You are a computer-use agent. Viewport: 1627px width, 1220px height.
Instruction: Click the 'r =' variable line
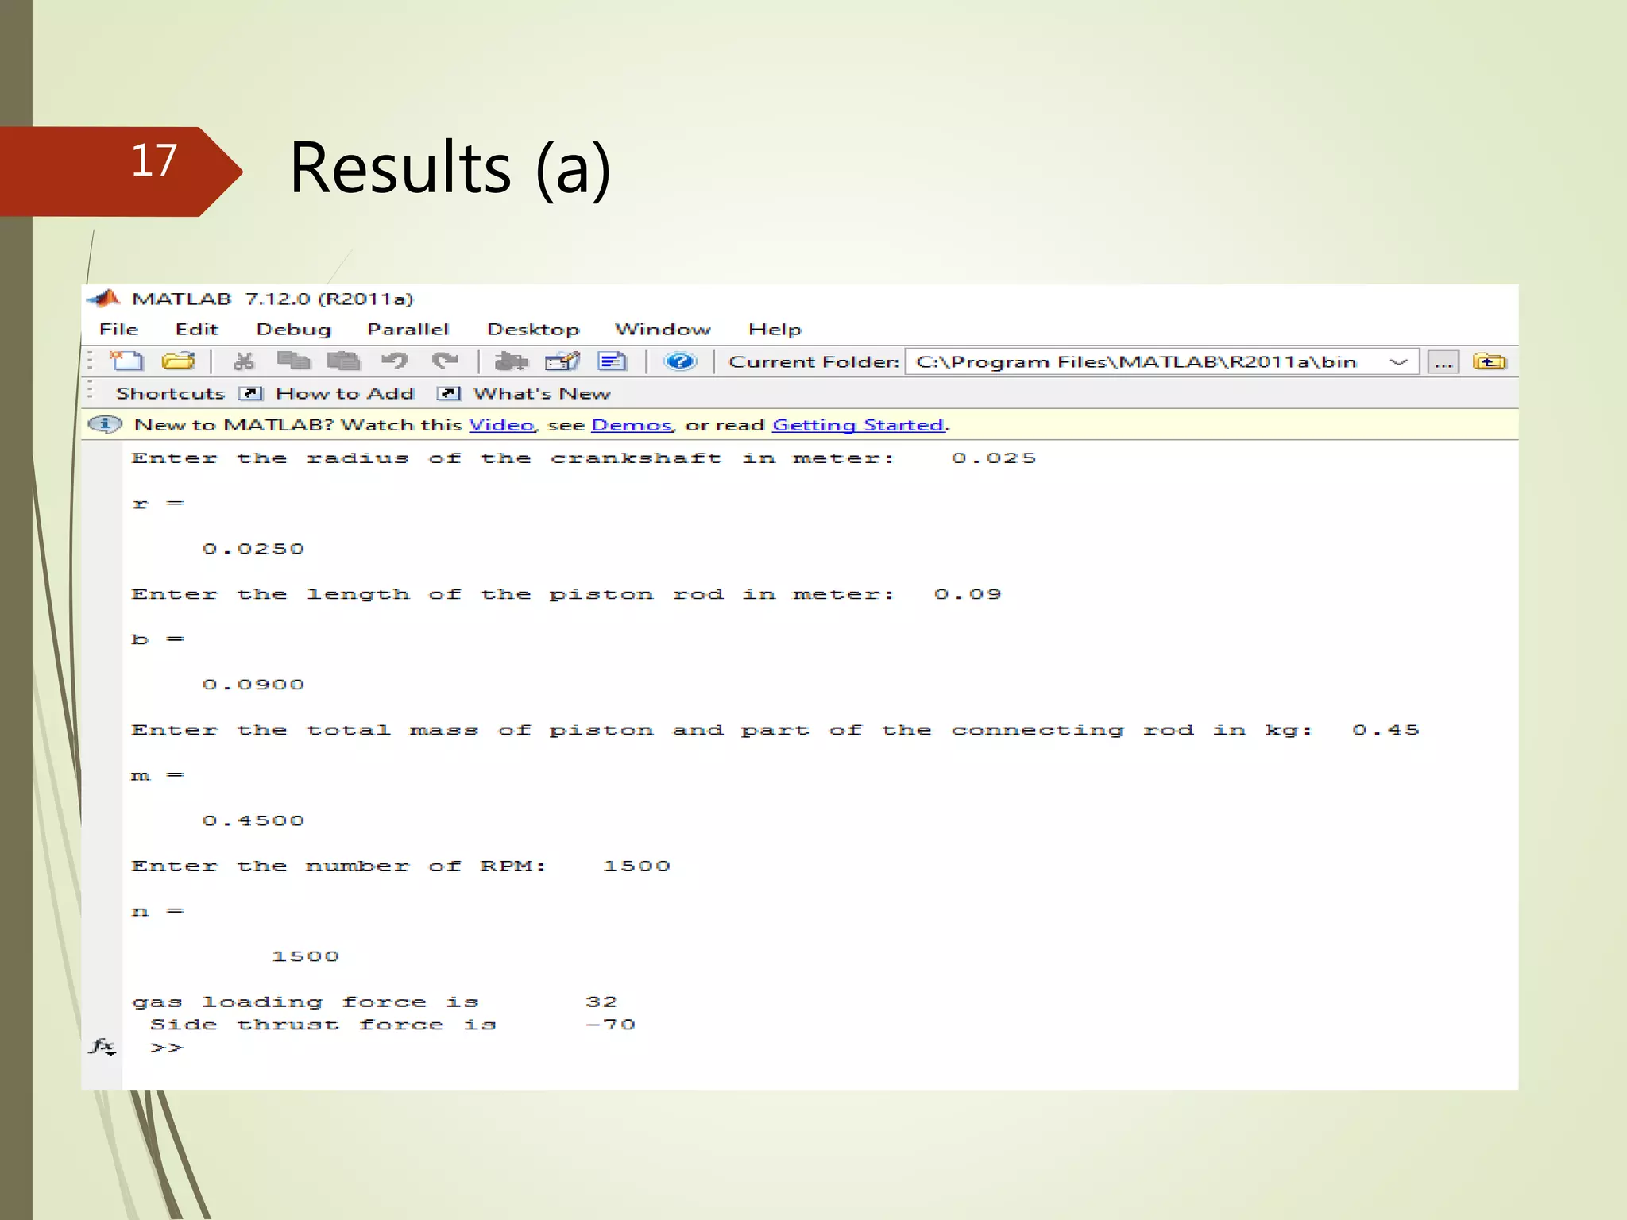click(157, 504)
